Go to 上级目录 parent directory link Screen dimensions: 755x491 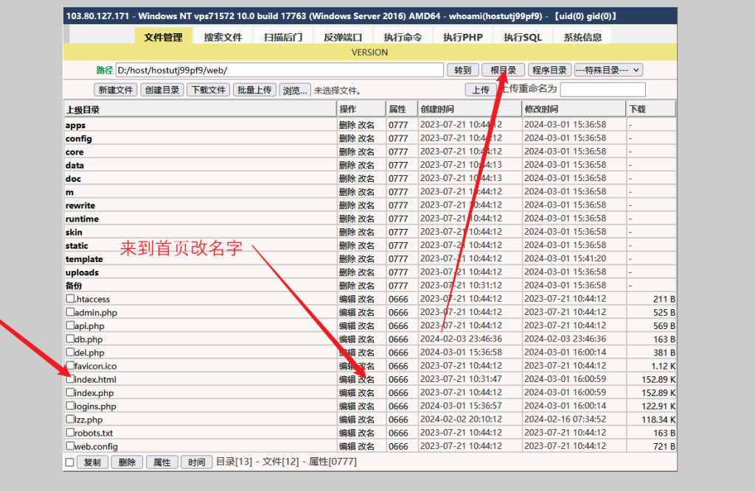83,110
